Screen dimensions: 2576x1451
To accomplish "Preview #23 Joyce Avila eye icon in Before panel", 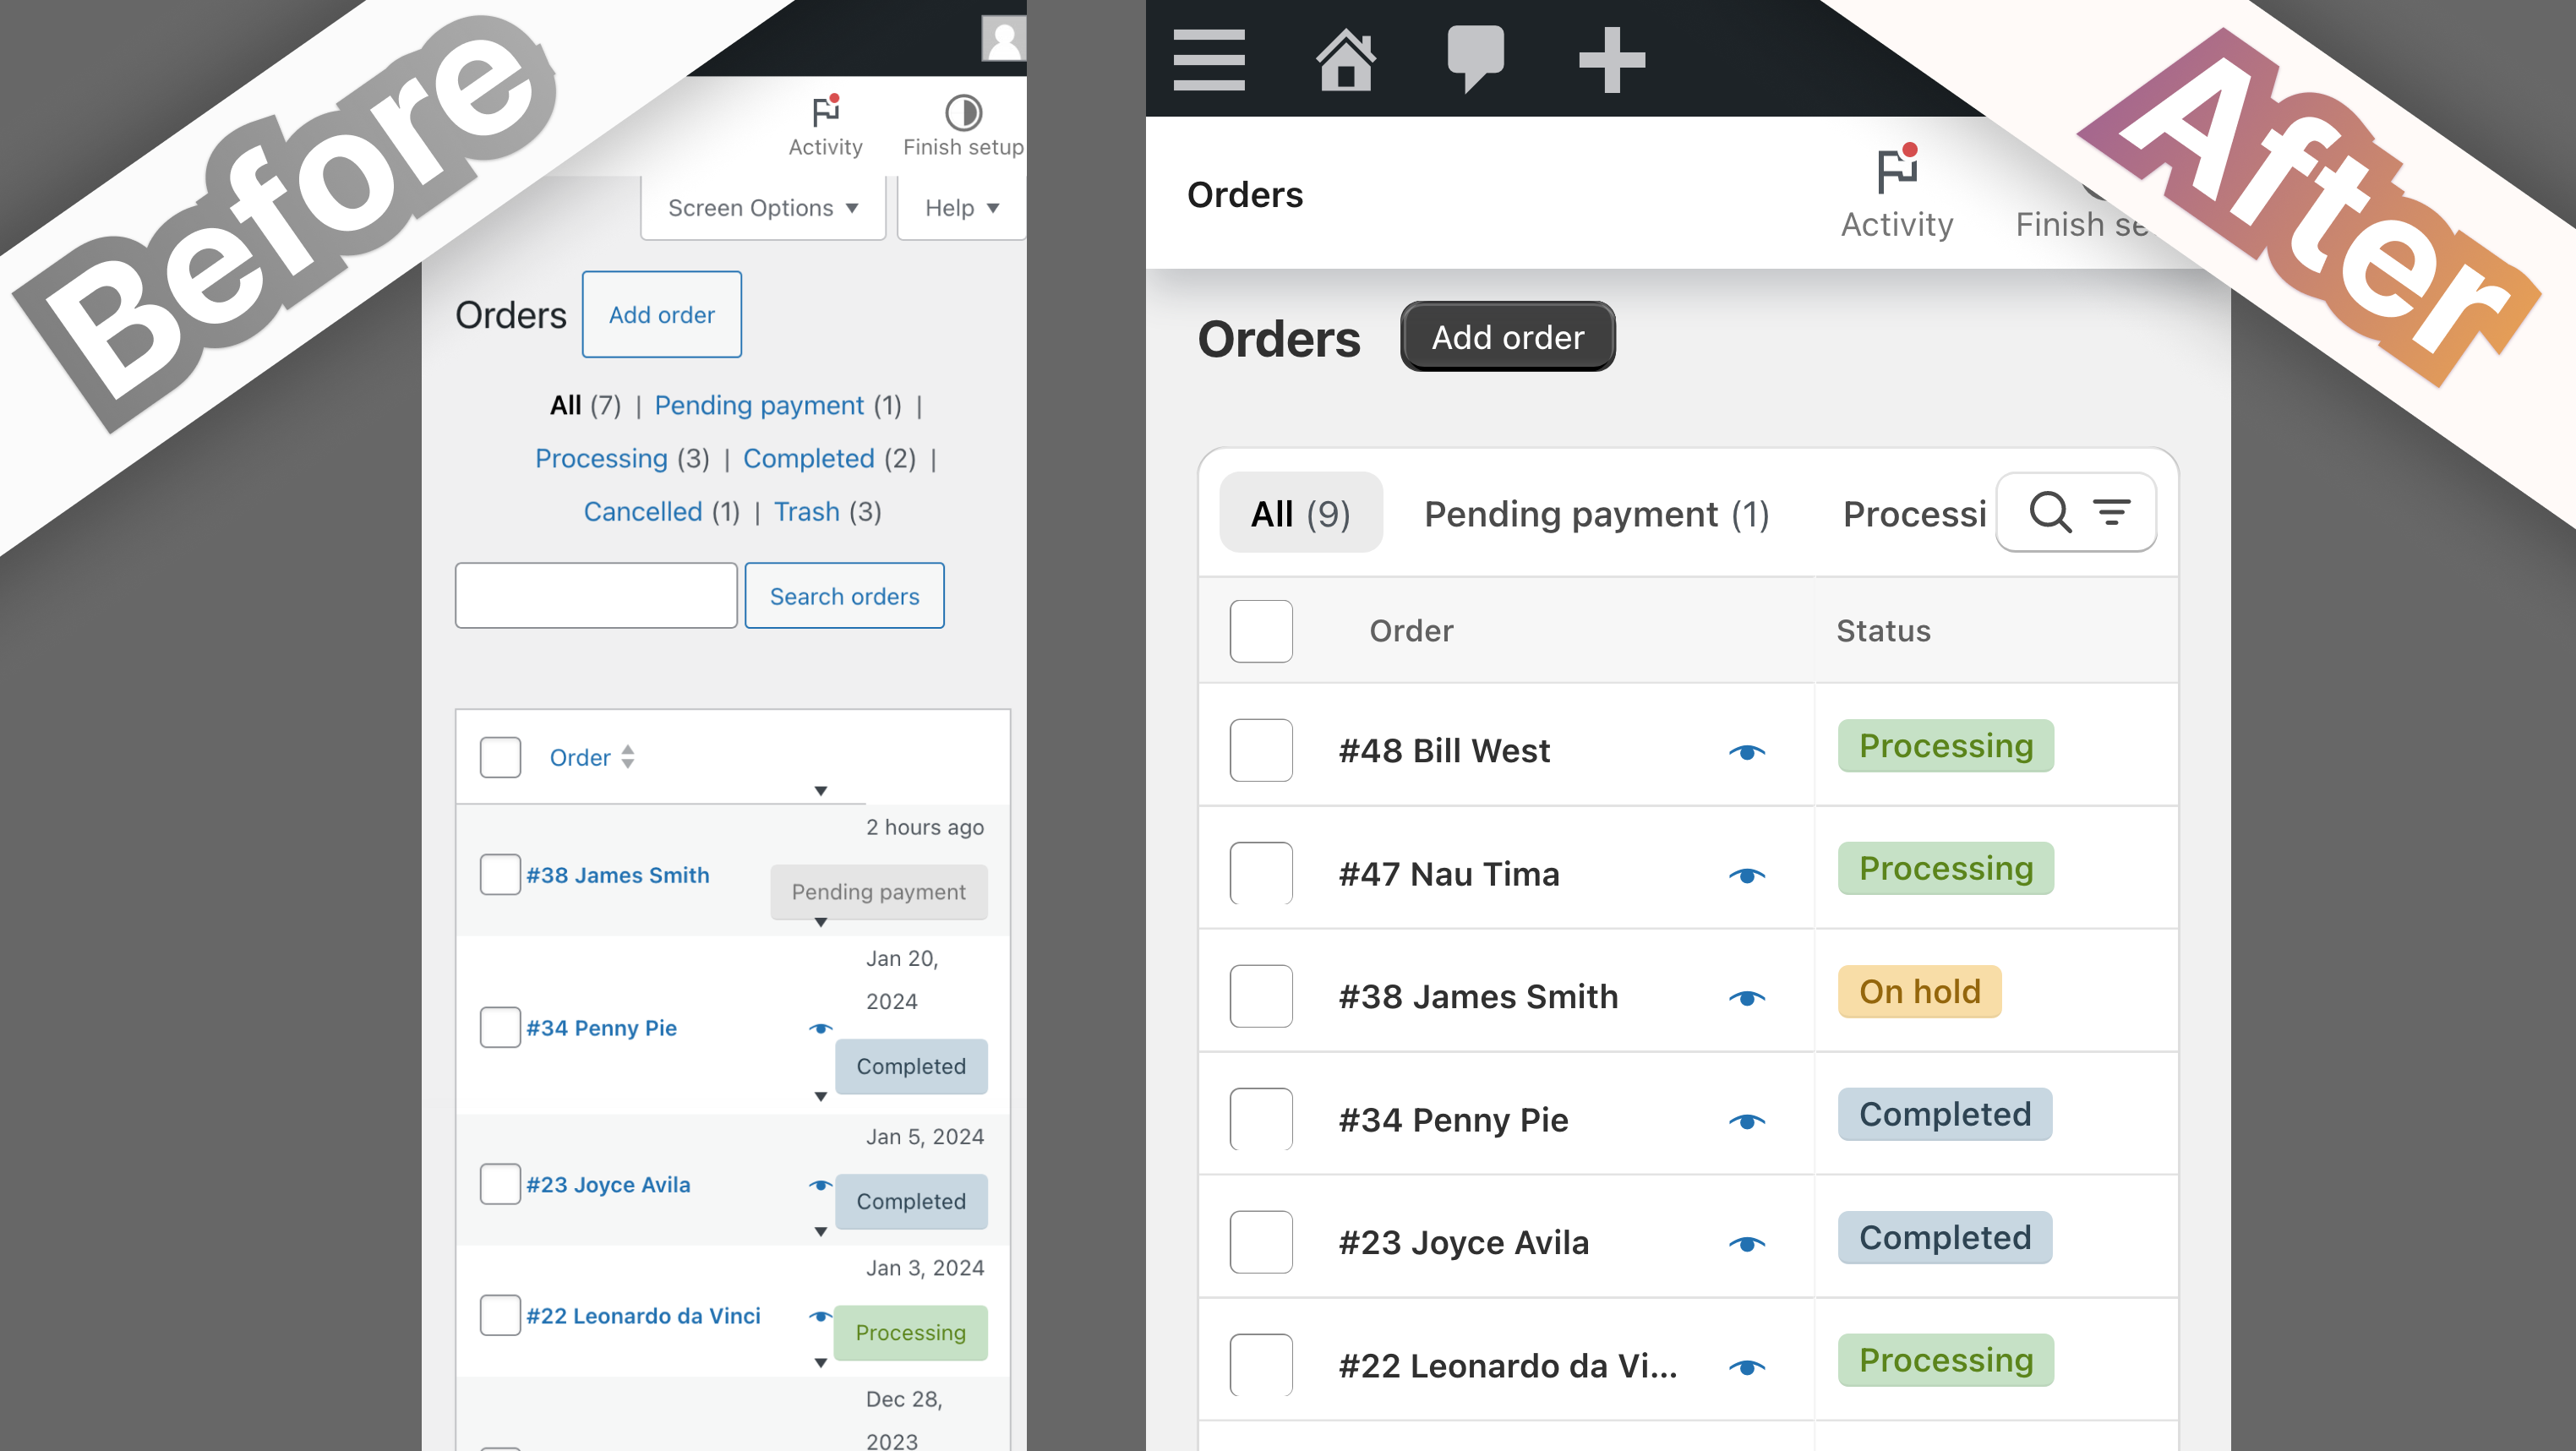I will click(820, 1184).
